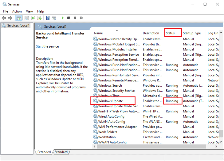Click gear icon beside Work Folders

pos(95,132)
